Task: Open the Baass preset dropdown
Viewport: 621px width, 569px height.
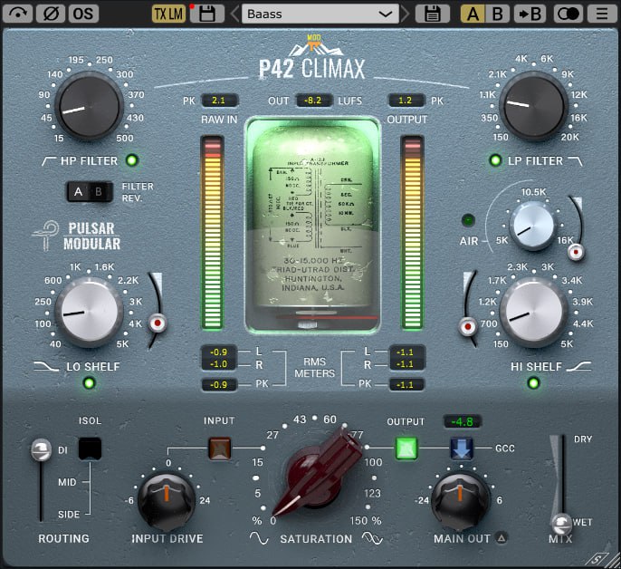Action: tap(320, 14)
